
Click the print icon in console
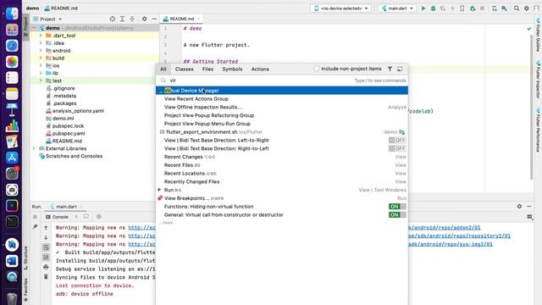(46, 267)
